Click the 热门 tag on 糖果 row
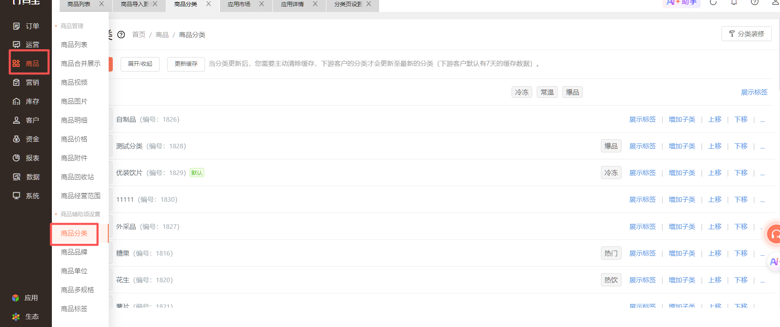780x327 pixels. click(x=611, y=253)
